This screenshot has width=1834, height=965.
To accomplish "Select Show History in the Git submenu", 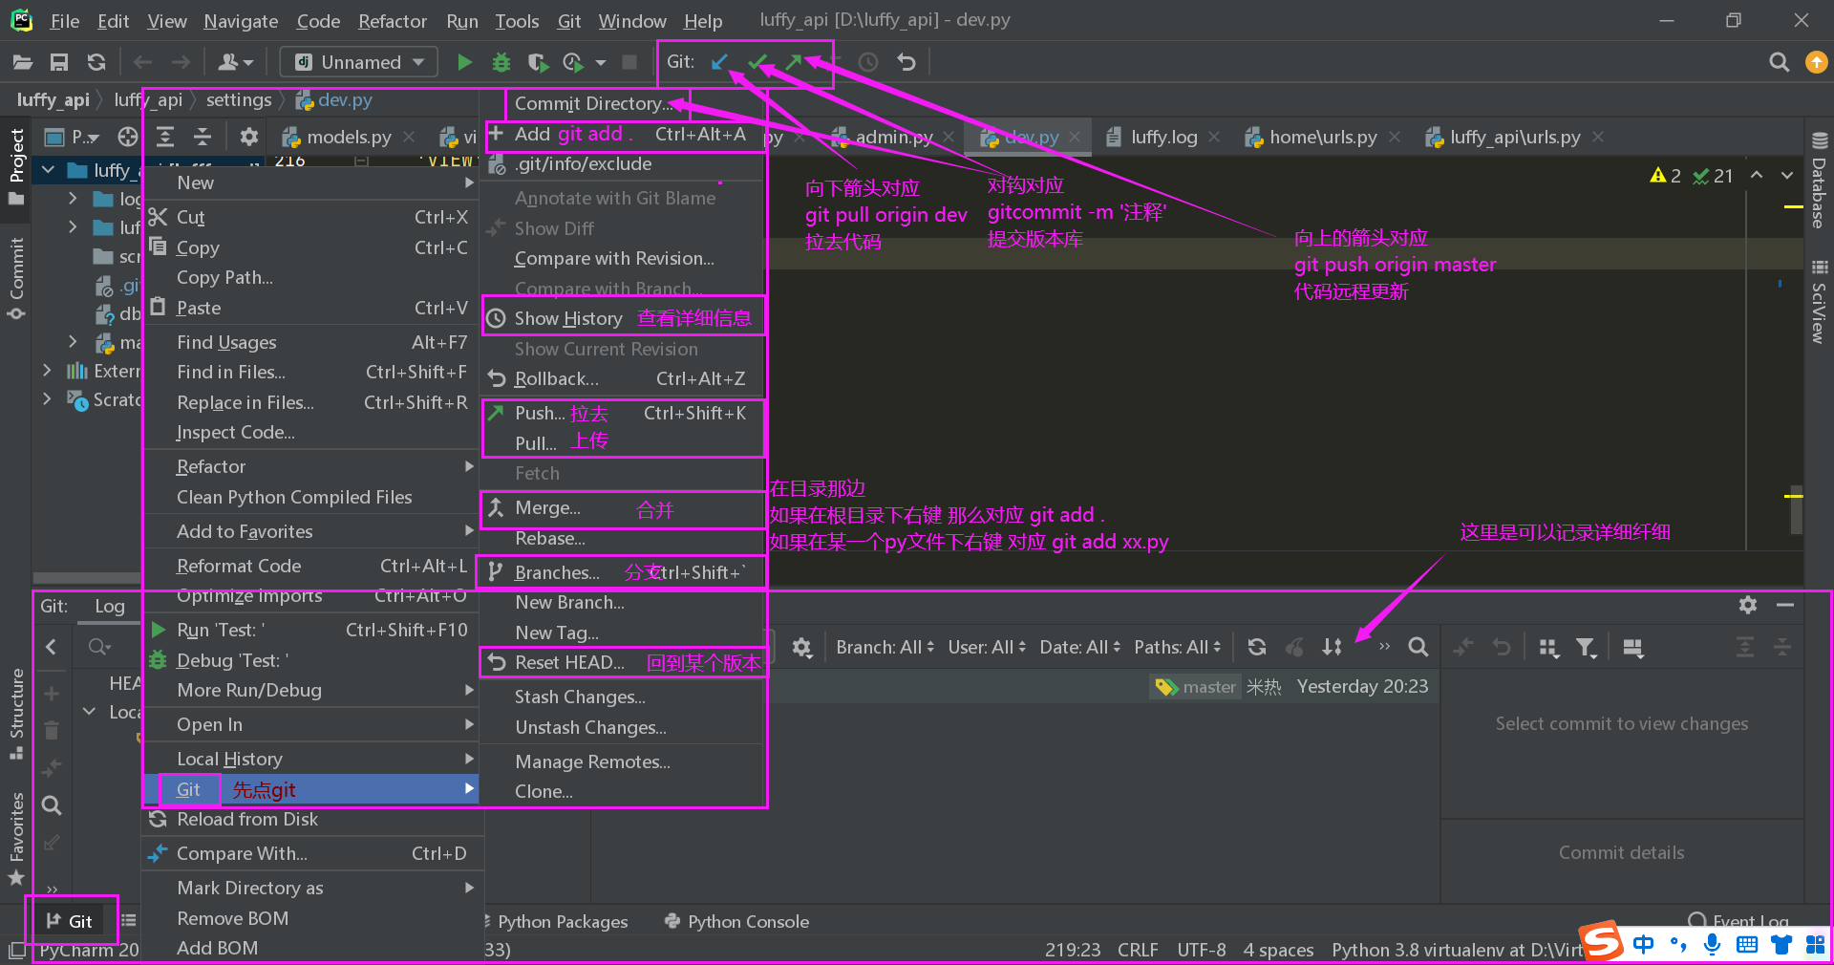I will (624, 318).
